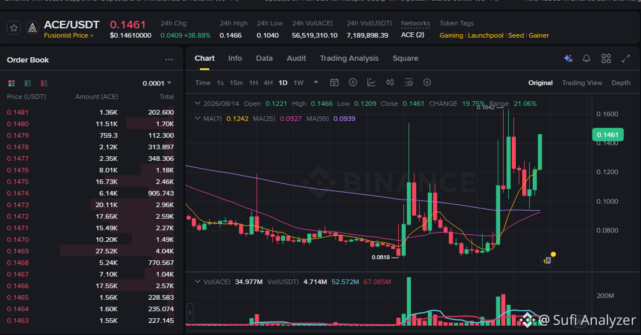The image size is (641, 335).
Task: Switch to Trading View chart
Action: [x=582, y=83]
